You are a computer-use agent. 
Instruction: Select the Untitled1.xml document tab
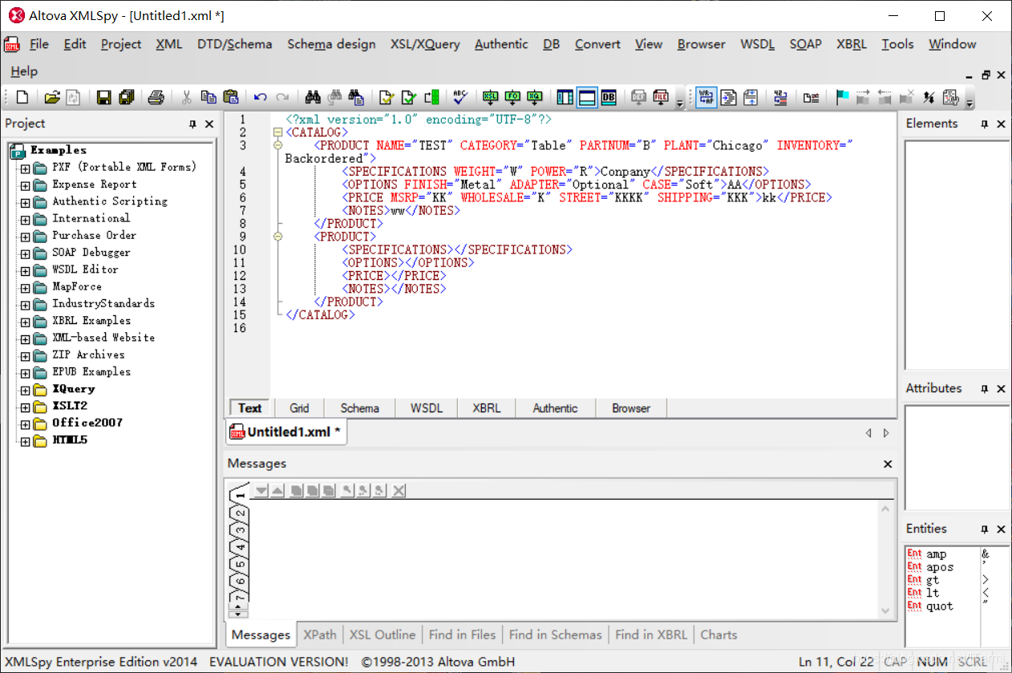286,432
